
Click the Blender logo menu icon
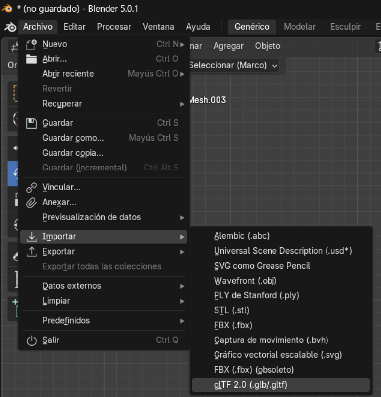click(10, 27)
